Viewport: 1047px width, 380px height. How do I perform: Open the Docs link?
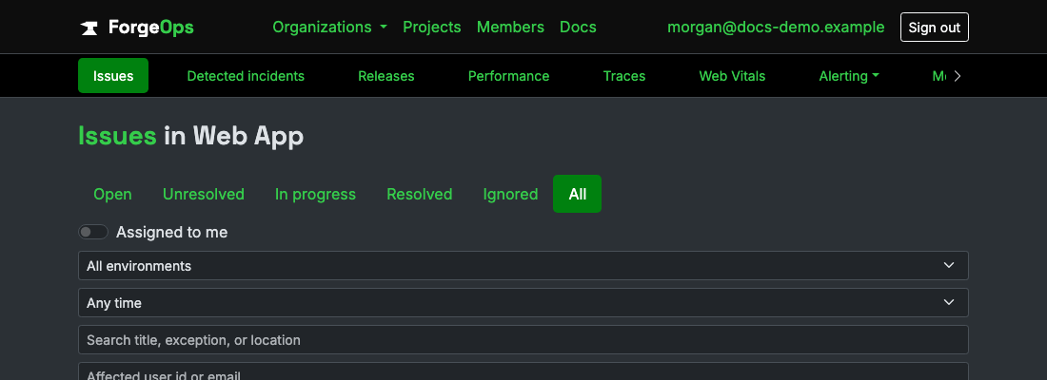coord(579,28)
